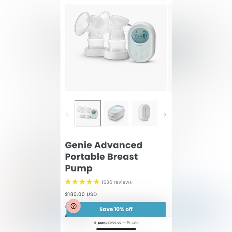Open the pink question-mark help bubble
Screen dimensions: 232x232
(x=74, y=206)
